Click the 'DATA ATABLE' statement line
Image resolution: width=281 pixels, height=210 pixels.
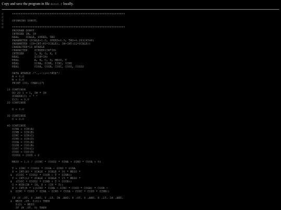click(36, 73)
